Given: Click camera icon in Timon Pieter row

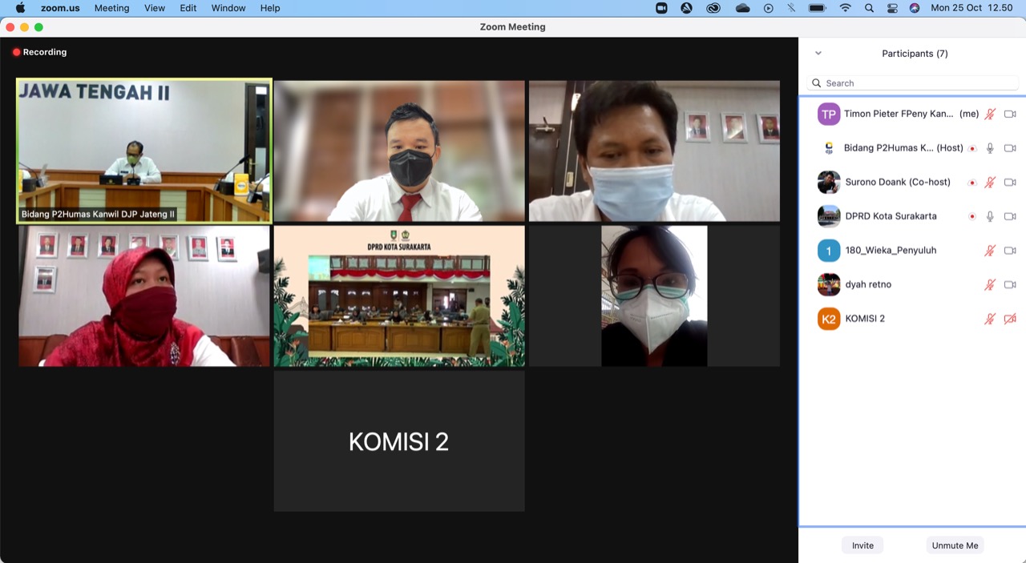Looking at the screenshot, I should click(x=1010, y=115).
